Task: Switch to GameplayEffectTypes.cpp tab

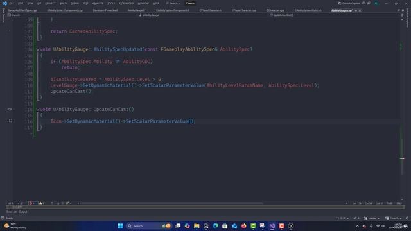Action: click(22, 10)
